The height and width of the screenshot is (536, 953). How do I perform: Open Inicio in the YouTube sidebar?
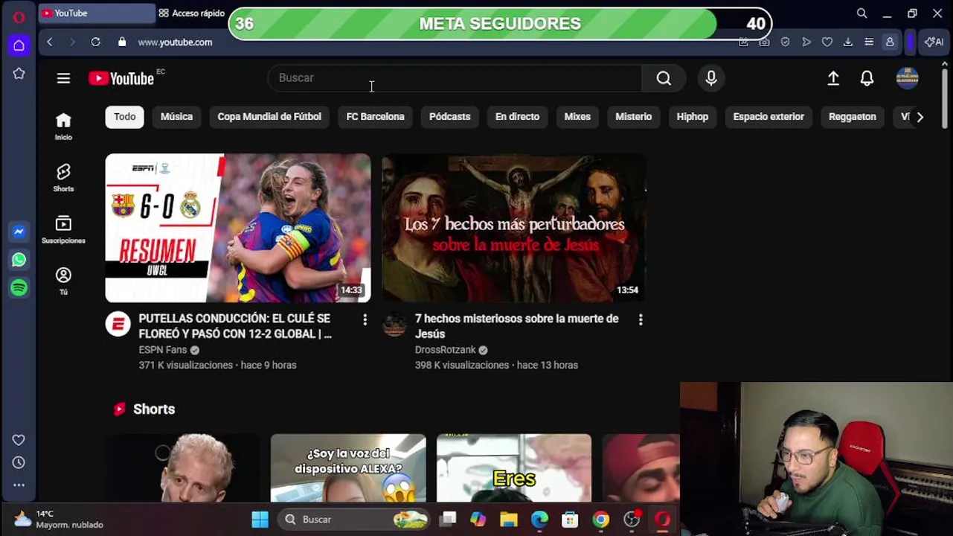pos(63,126)
